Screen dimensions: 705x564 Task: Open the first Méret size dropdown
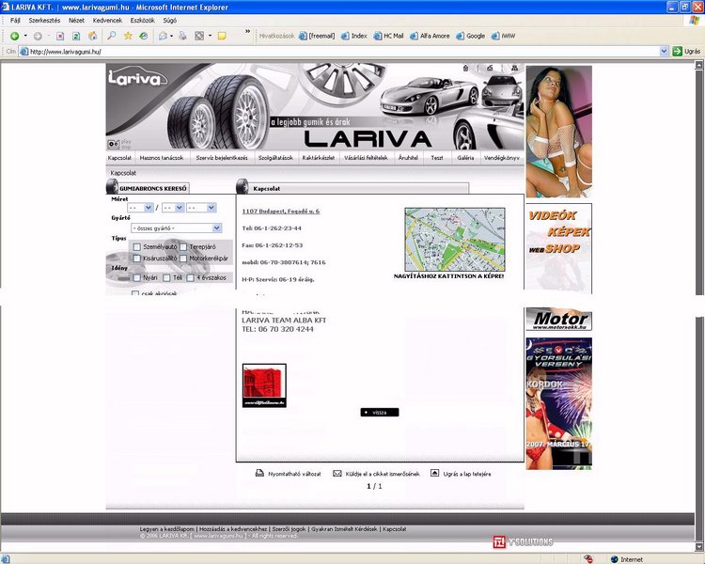click(140, 208)
